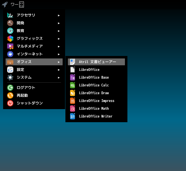Expand the システム submenu arrow

(x=59, y=78)
